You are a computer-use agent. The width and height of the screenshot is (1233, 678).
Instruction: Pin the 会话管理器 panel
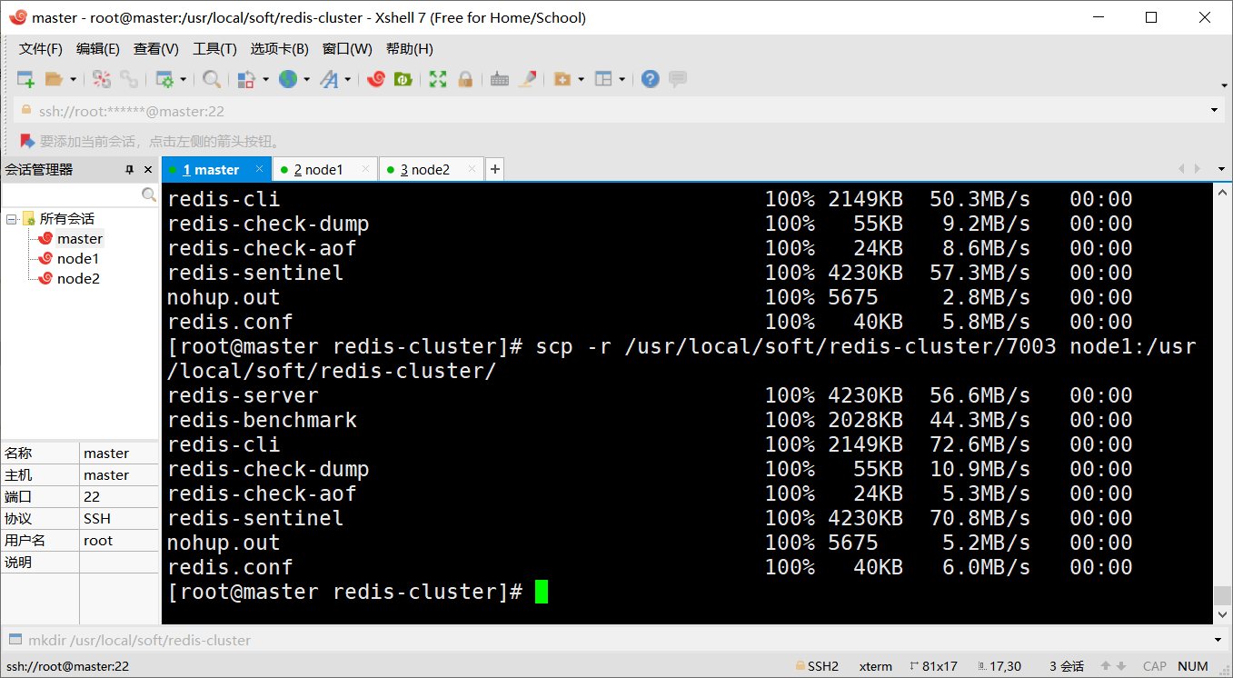(x=130, y=170)
